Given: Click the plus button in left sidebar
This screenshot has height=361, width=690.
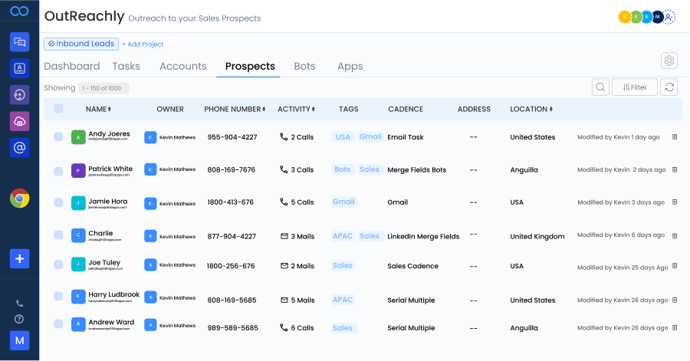Looking at the screenshot, I should (19, 258).
